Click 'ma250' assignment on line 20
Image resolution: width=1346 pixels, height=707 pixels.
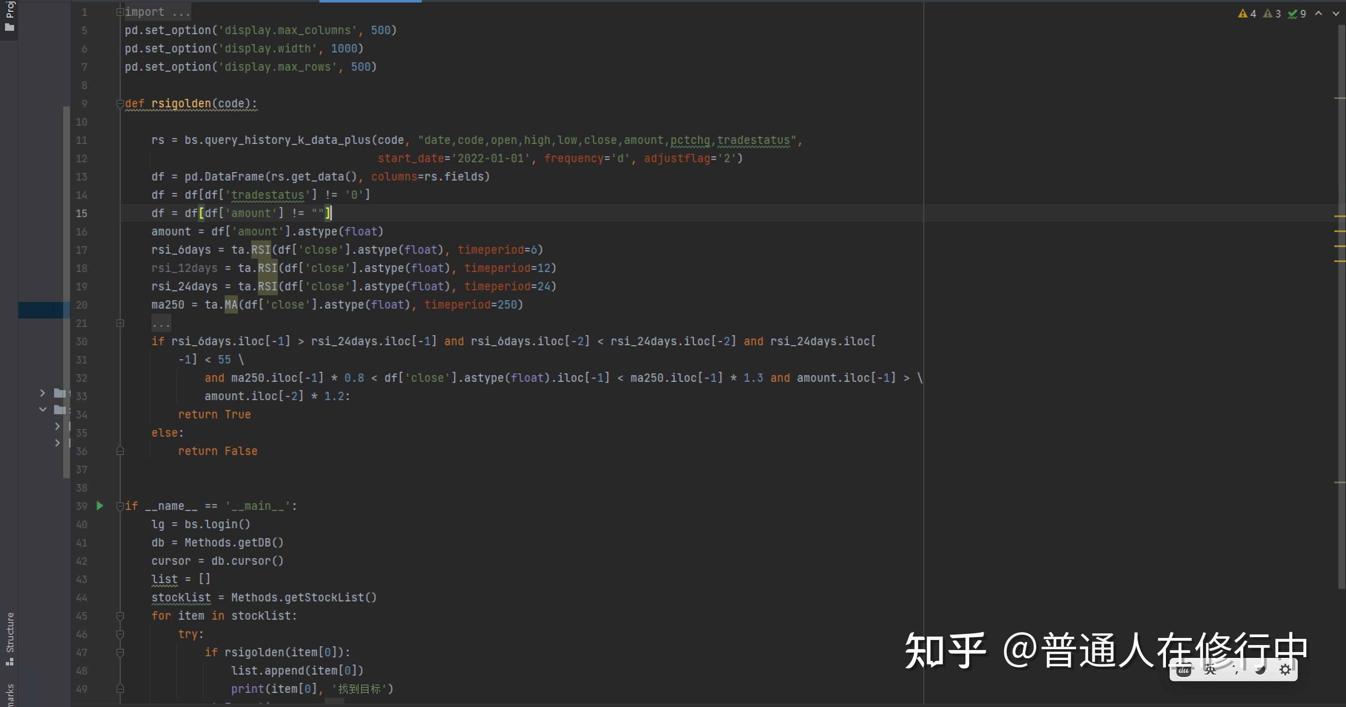tap(168, 305)
